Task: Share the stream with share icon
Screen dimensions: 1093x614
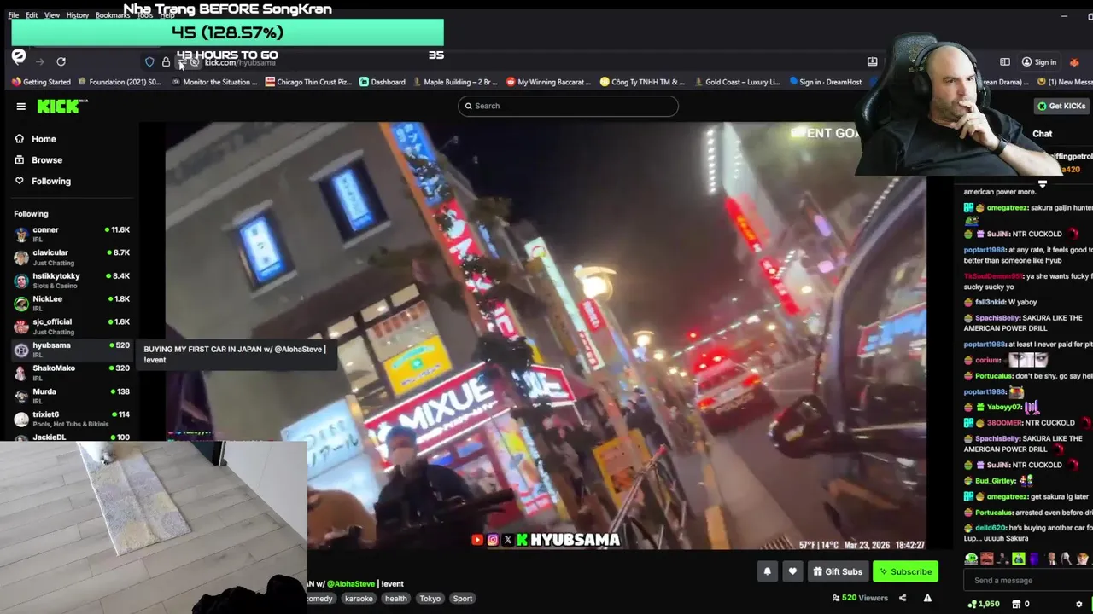Action: pos(903,598)
